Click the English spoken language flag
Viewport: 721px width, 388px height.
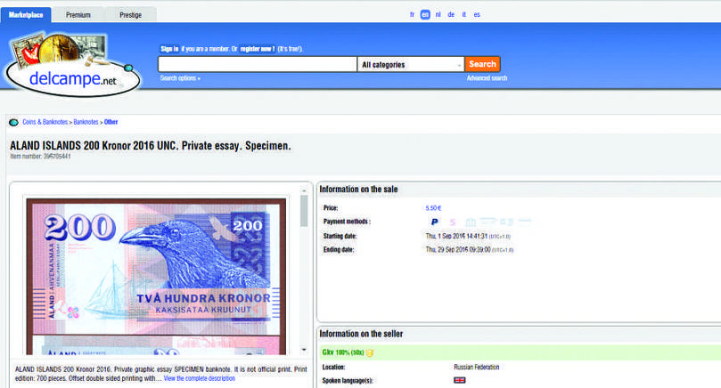[x=459, y=380]
